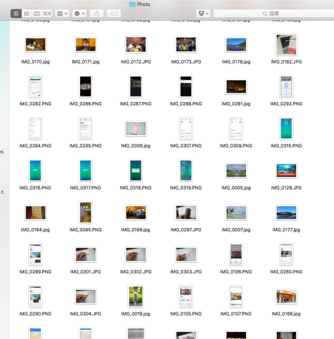Viewport: 334px width, 339px height.
Task: Select the IMG_0166.jpg storefront thumbnail
Action: (x=286, y=296)
